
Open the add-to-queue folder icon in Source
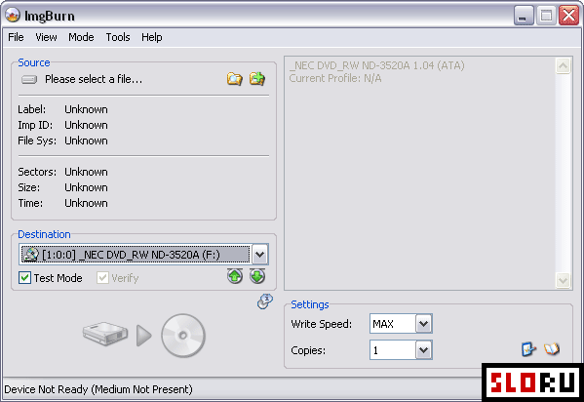257,79
